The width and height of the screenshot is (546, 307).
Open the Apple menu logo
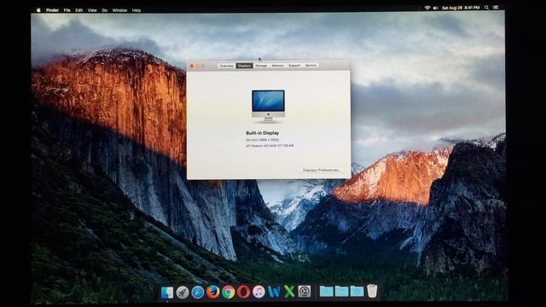tap(38, 10)
